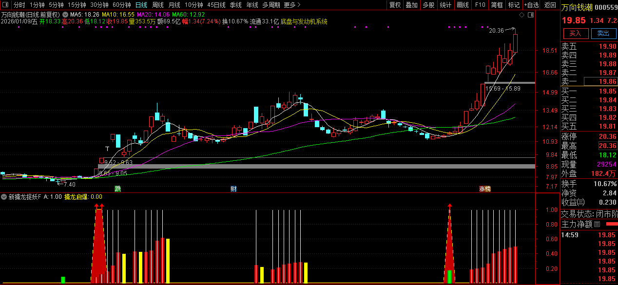Switch to the 分时 chart
This screenshot has height=285, width=618.
(x=19, y=5)
